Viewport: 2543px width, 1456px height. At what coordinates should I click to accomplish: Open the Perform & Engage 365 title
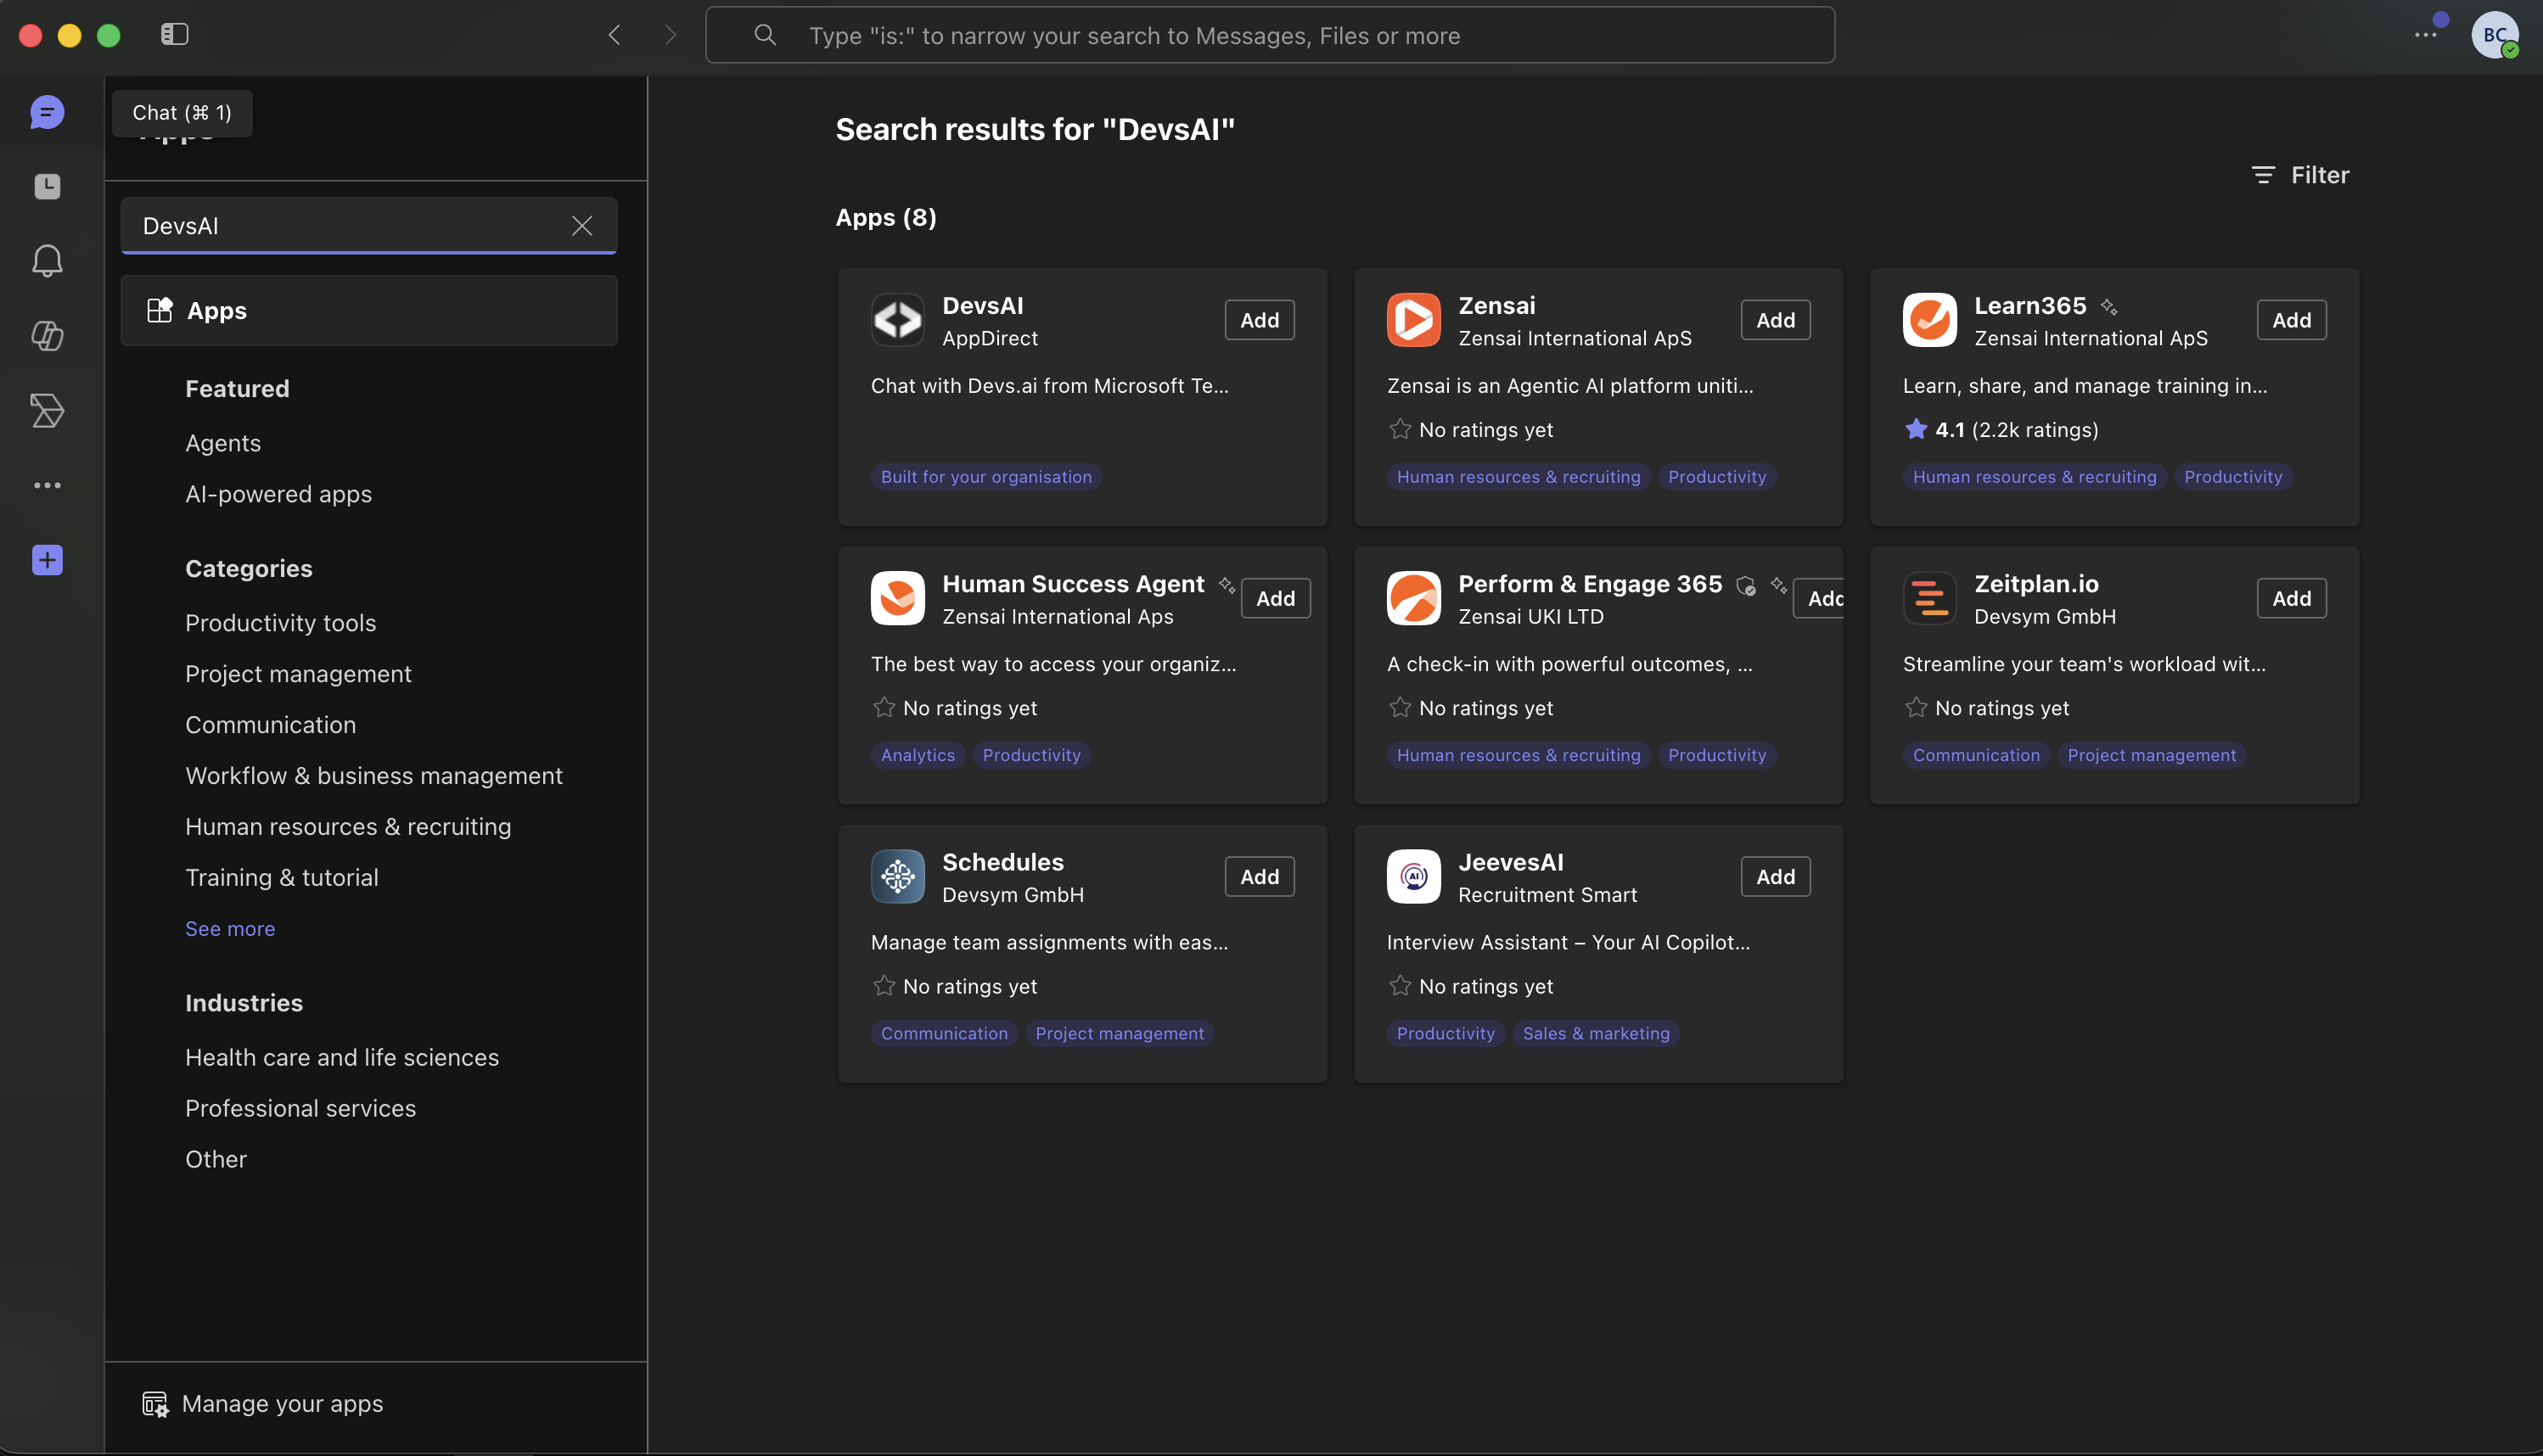click(1591, 584)
